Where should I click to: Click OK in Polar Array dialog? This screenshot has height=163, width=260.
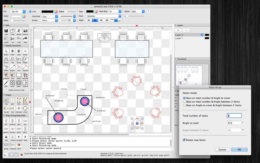click(239, 150)
